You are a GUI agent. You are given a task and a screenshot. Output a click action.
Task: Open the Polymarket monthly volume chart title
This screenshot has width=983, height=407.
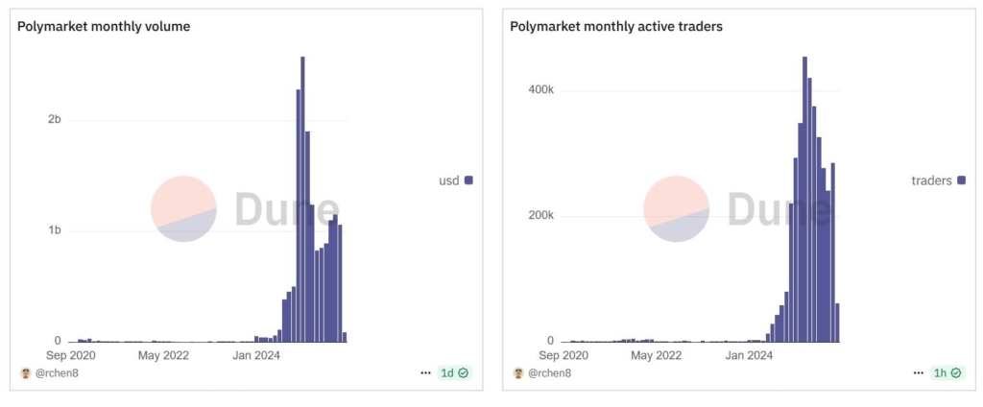(104, 27)
